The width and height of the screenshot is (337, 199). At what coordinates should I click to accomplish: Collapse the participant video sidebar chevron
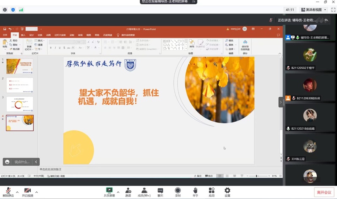pos(280,102)
